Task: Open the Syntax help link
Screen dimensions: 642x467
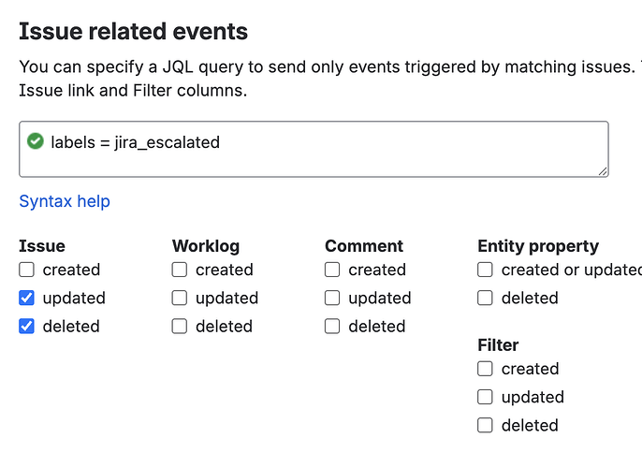Action: tap(65, 201)
